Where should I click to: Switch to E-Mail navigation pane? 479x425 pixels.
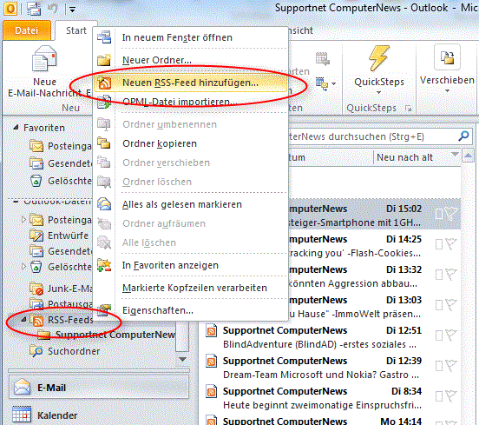(99, 388)
